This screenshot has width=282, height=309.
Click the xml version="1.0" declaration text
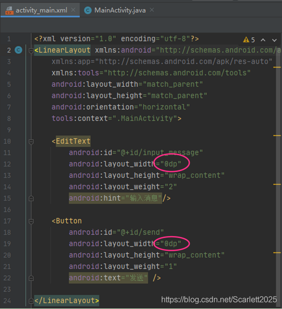tap(116, 38)
